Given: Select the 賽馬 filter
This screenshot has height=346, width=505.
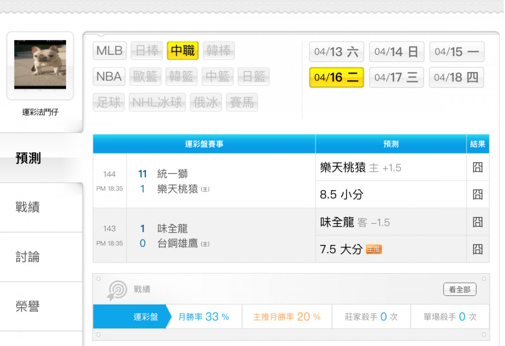Looking at the screenshot, I should click(242, 102).
